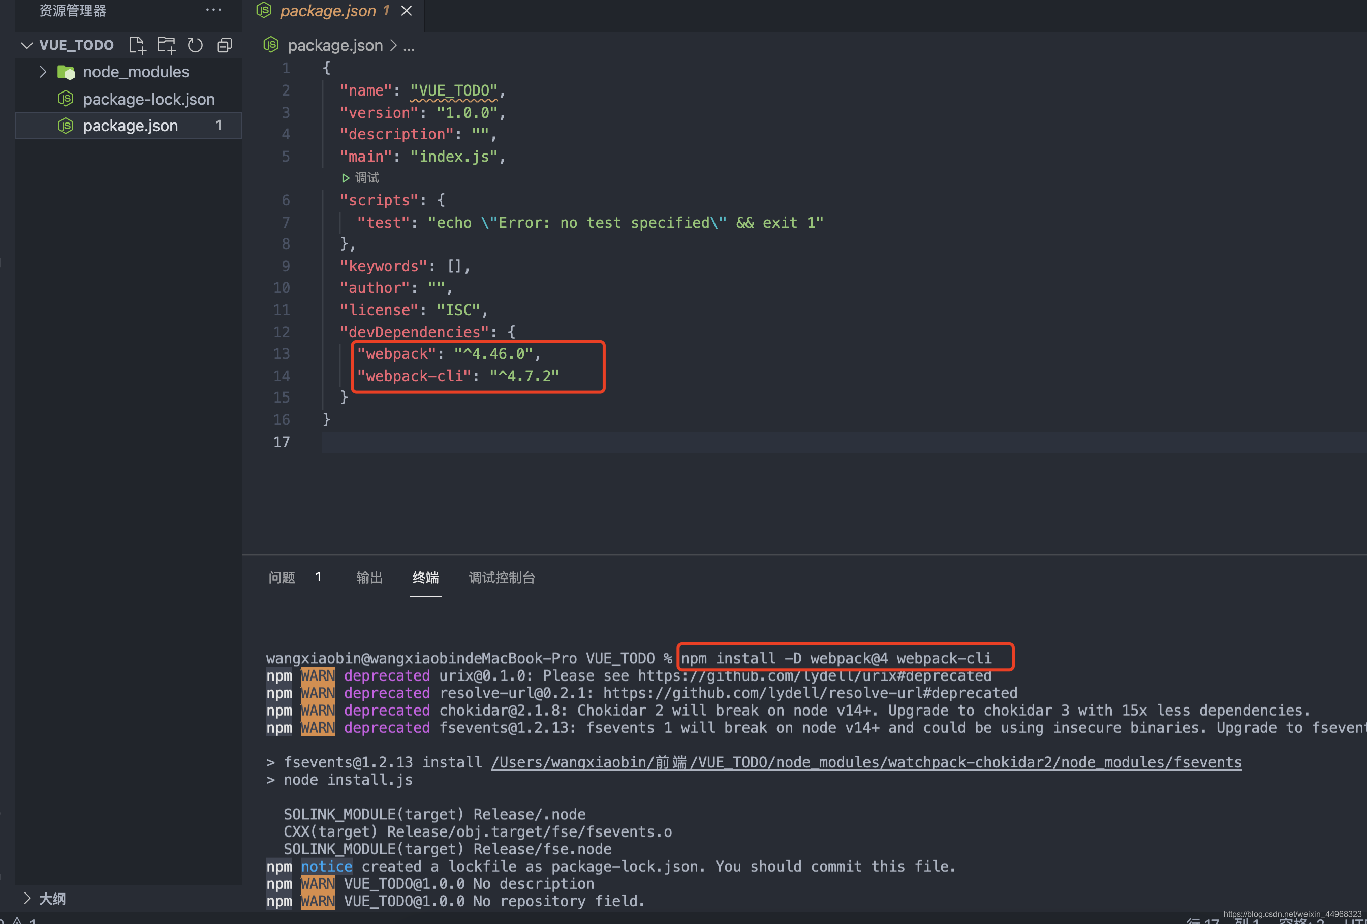Click the explorer package.json file icon
The image size is (1367, 924).
click(66, 125)
